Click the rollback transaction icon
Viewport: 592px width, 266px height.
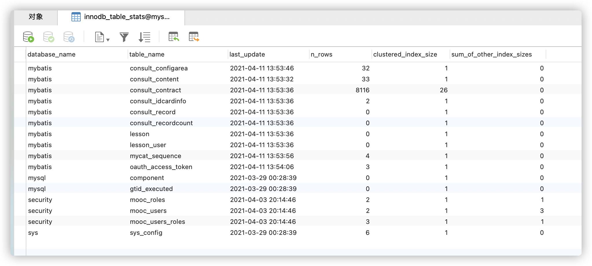click(x=69, y=37)
